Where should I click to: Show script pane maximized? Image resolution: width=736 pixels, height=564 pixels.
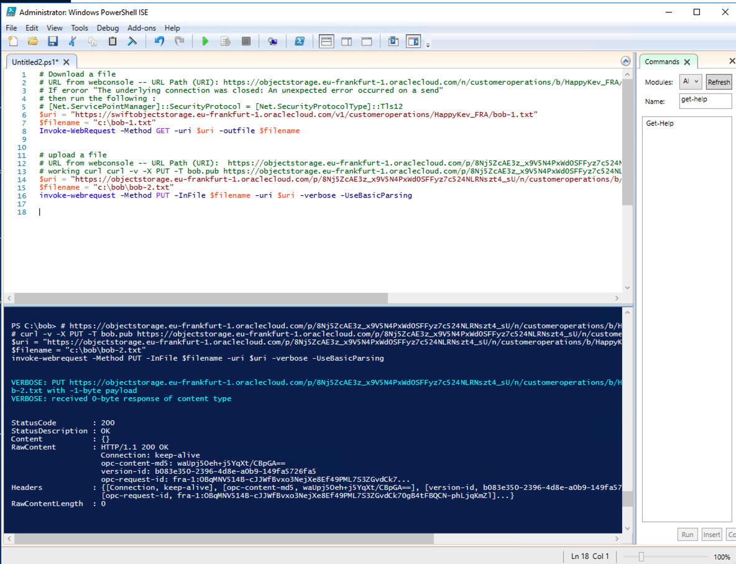tap(367, 41)
